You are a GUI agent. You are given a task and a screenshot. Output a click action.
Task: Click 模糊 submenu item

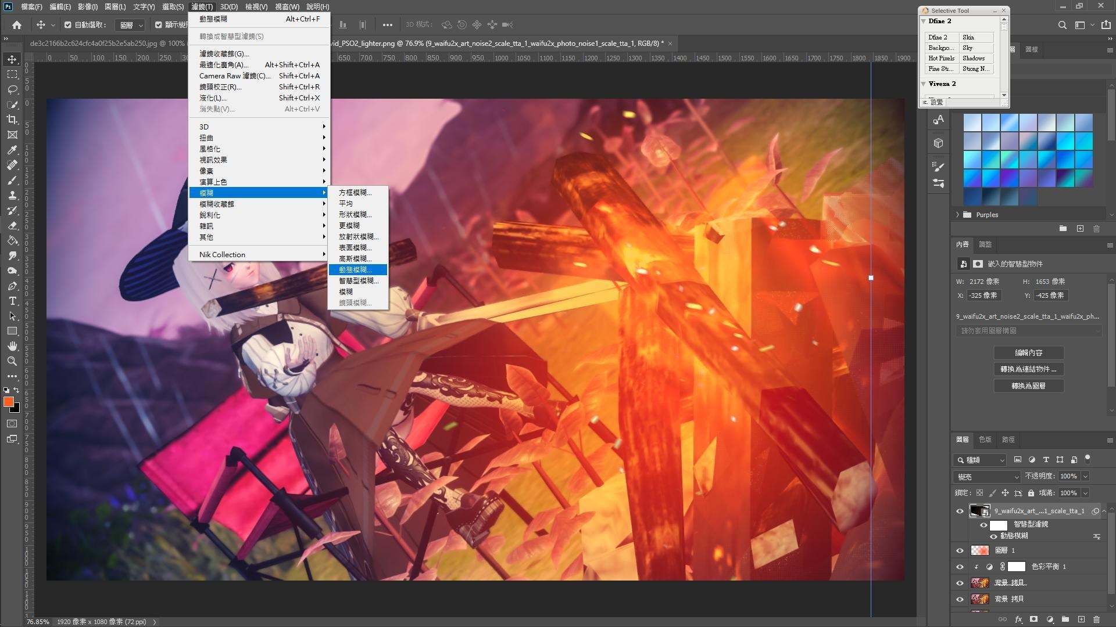click(346, 291)
